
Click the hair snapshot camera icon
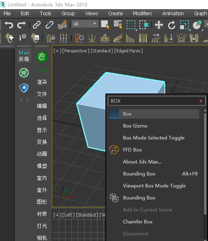click(35, 38)
